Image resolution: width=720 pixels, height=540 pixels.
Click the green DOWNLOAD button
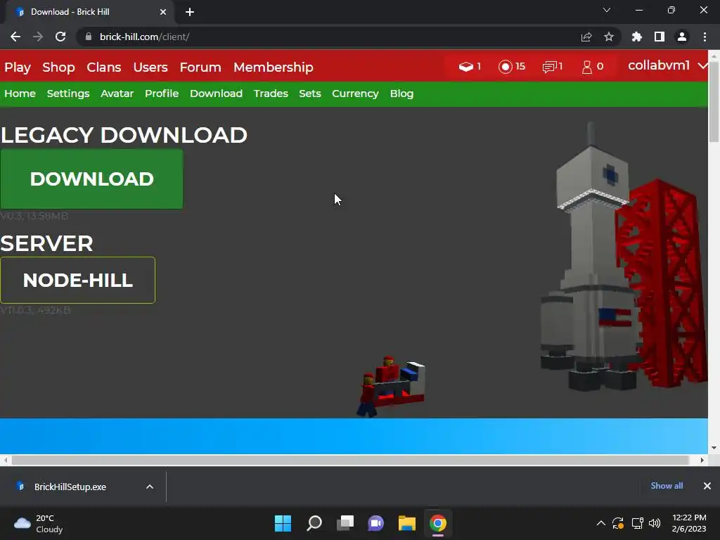(x=92, y=179)
